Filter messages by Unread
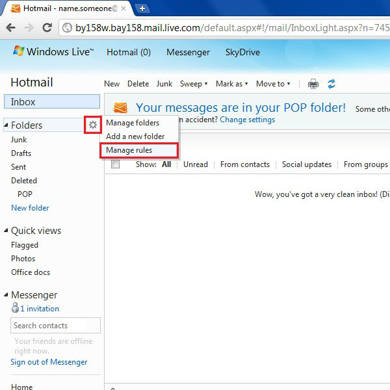The width and height of the screenshot is (390, 390). pyautogui.click(x=196, y=164)
